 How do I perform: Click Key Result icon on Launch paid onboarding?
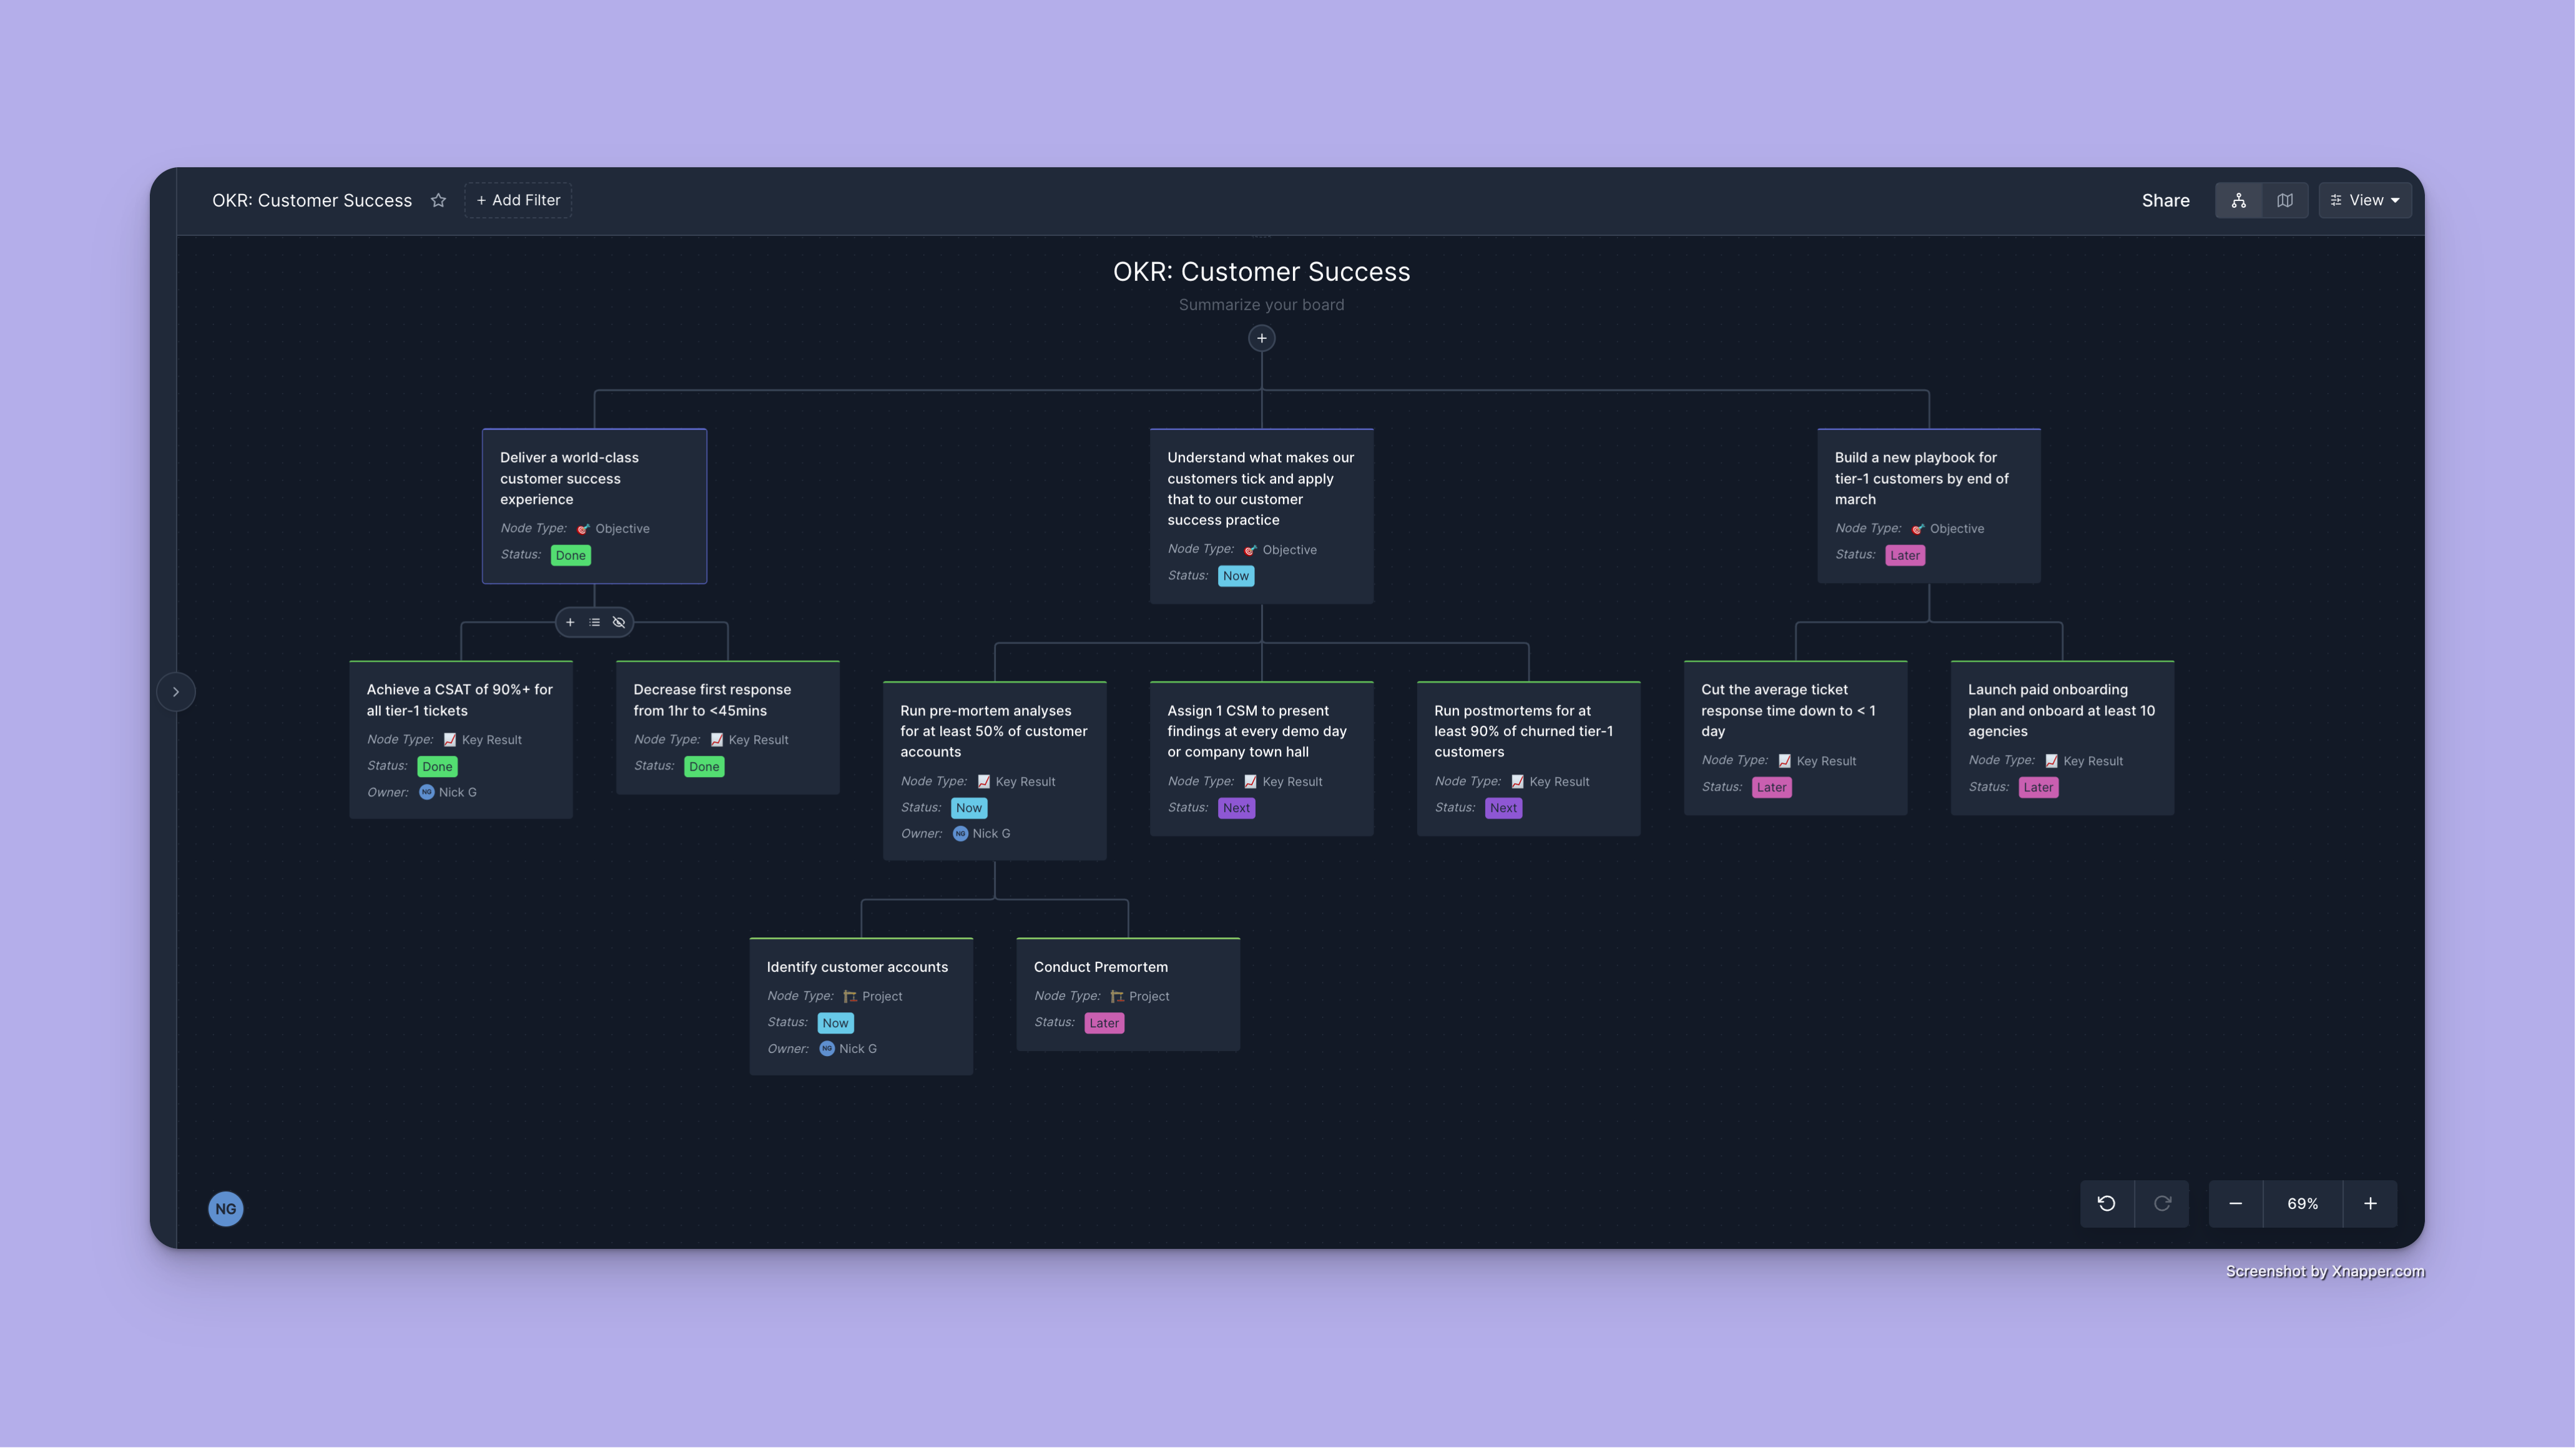point(2052,761)
